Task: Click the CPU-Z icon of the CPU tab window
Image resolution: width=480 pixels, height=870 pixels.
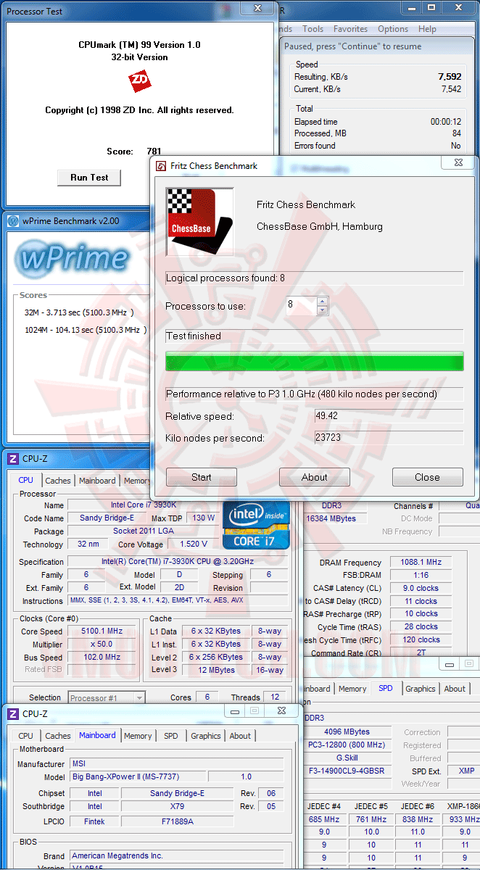Action: (x=12, y=458)
